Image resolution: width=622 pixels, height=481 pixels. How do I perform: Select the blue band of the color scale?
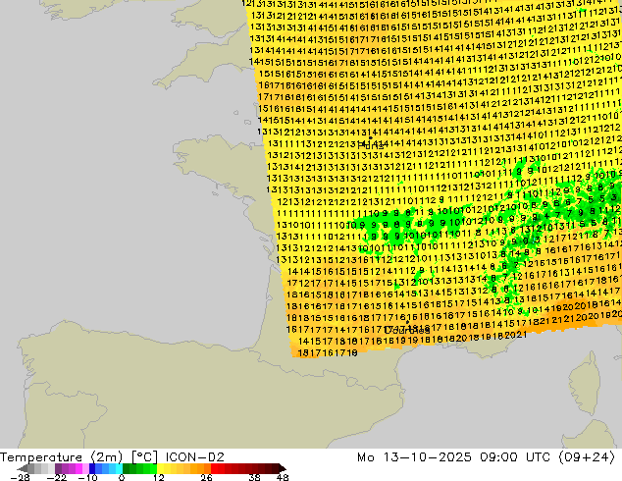tap(106, 468)
